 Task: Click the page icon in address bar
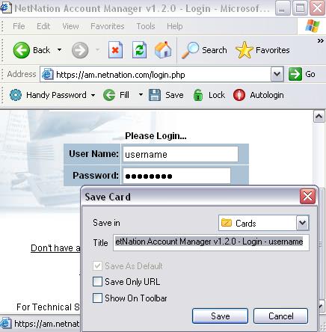click(47, 74)
